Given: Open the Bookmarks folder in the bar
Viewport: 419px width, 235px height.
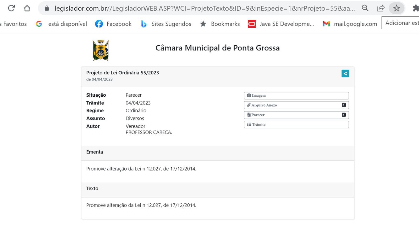Looking at the screenshot, I should coord(220,24).
